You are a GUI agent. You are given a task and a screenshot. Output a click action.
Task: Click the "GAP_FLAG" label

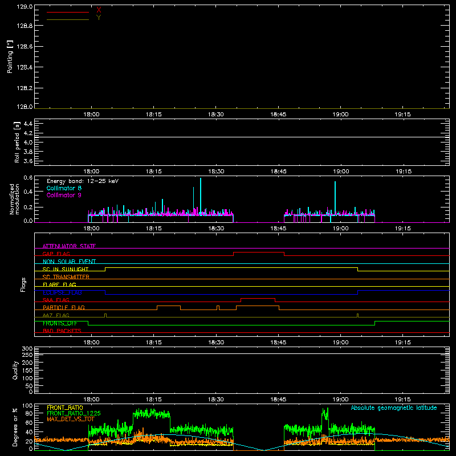tap(56, 254)
